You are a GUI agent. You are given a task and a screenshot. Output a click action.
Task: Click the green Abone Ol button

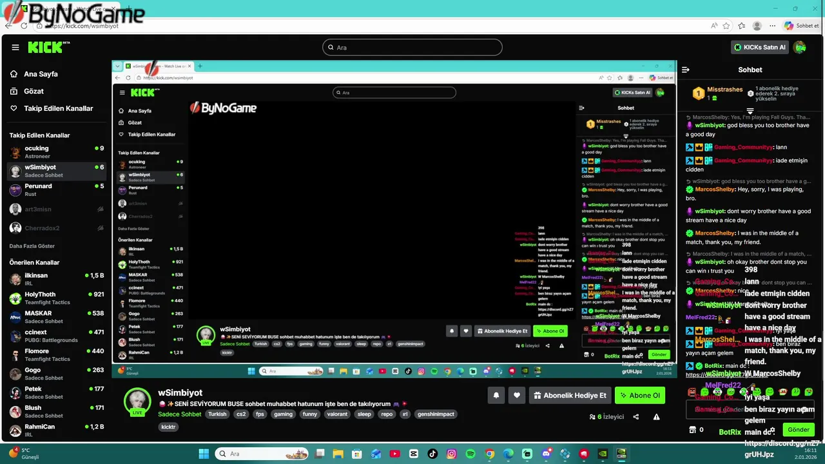[x=640, y=395]
